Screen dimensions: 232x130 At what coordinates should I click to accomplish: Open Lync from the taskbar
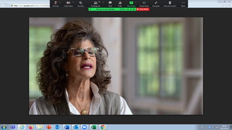click(x=58, y=127)
